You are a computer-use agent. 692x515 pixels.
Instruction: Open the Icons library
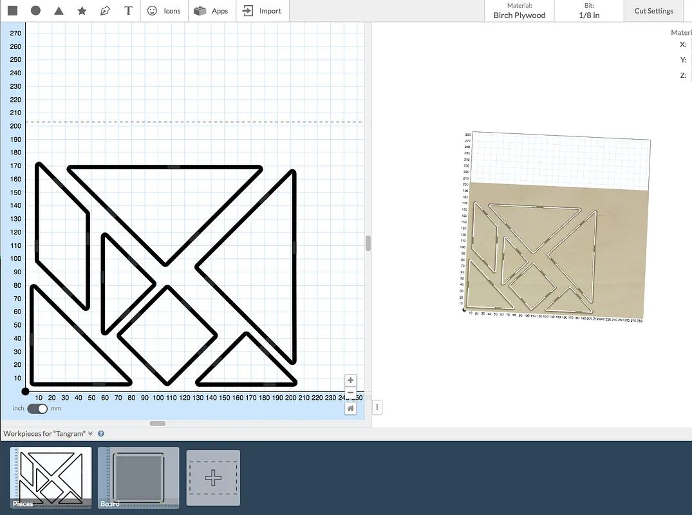pos(164,11)
